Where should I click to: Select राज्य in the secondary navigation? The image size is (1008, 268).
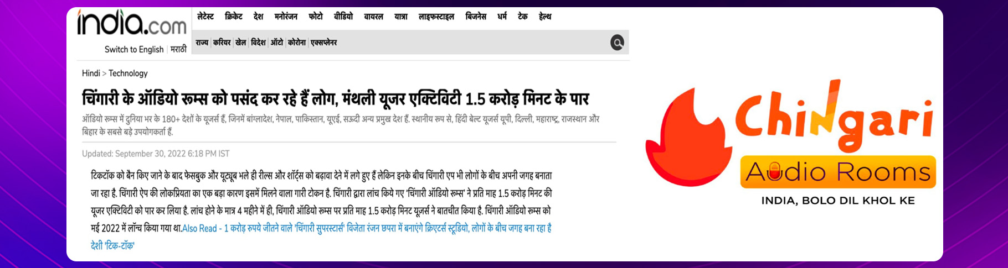click(x=202, y=43)
